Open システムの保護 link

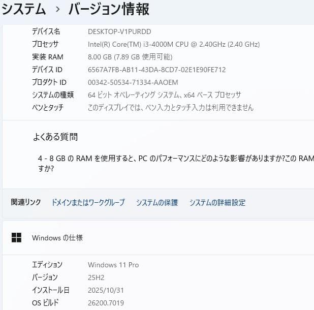[157, 202]
